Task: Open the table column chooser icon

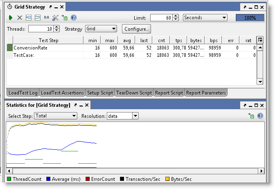Action: (x=260, y=40)
